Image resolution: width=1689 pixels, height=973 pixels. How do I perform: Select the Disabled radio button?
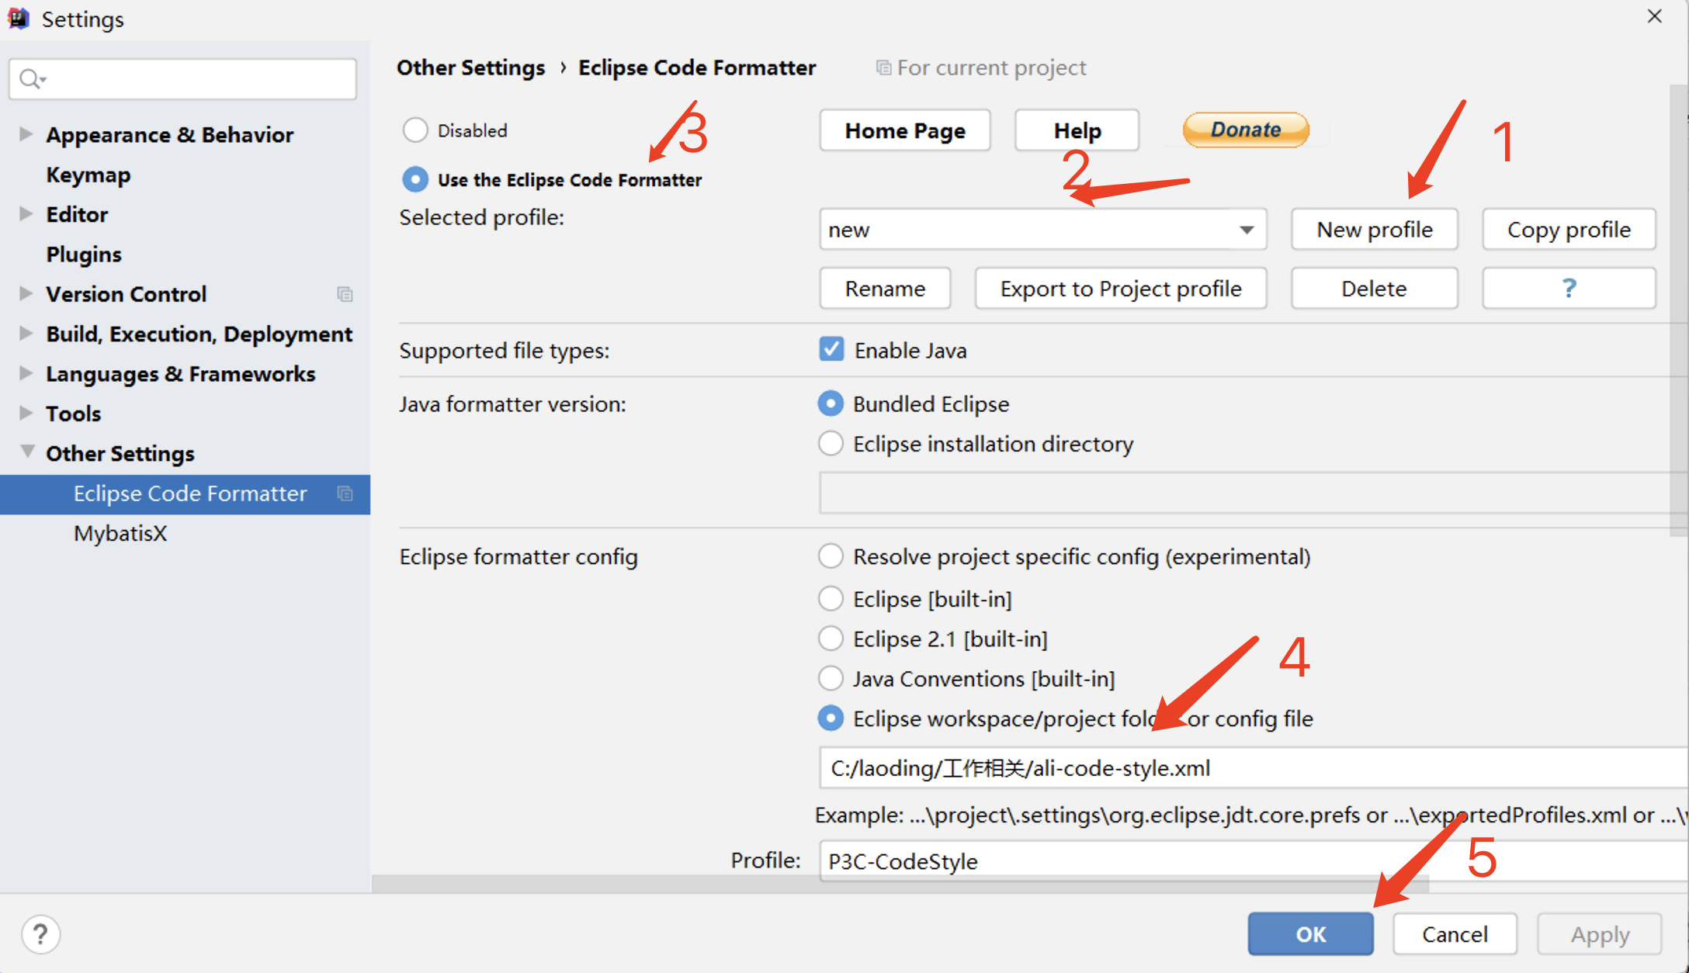415,130
